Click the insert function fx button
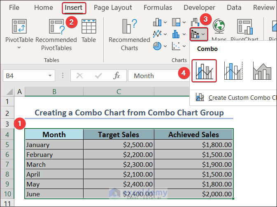This screenshot has height=207, width=277. [x=116, y=76]
